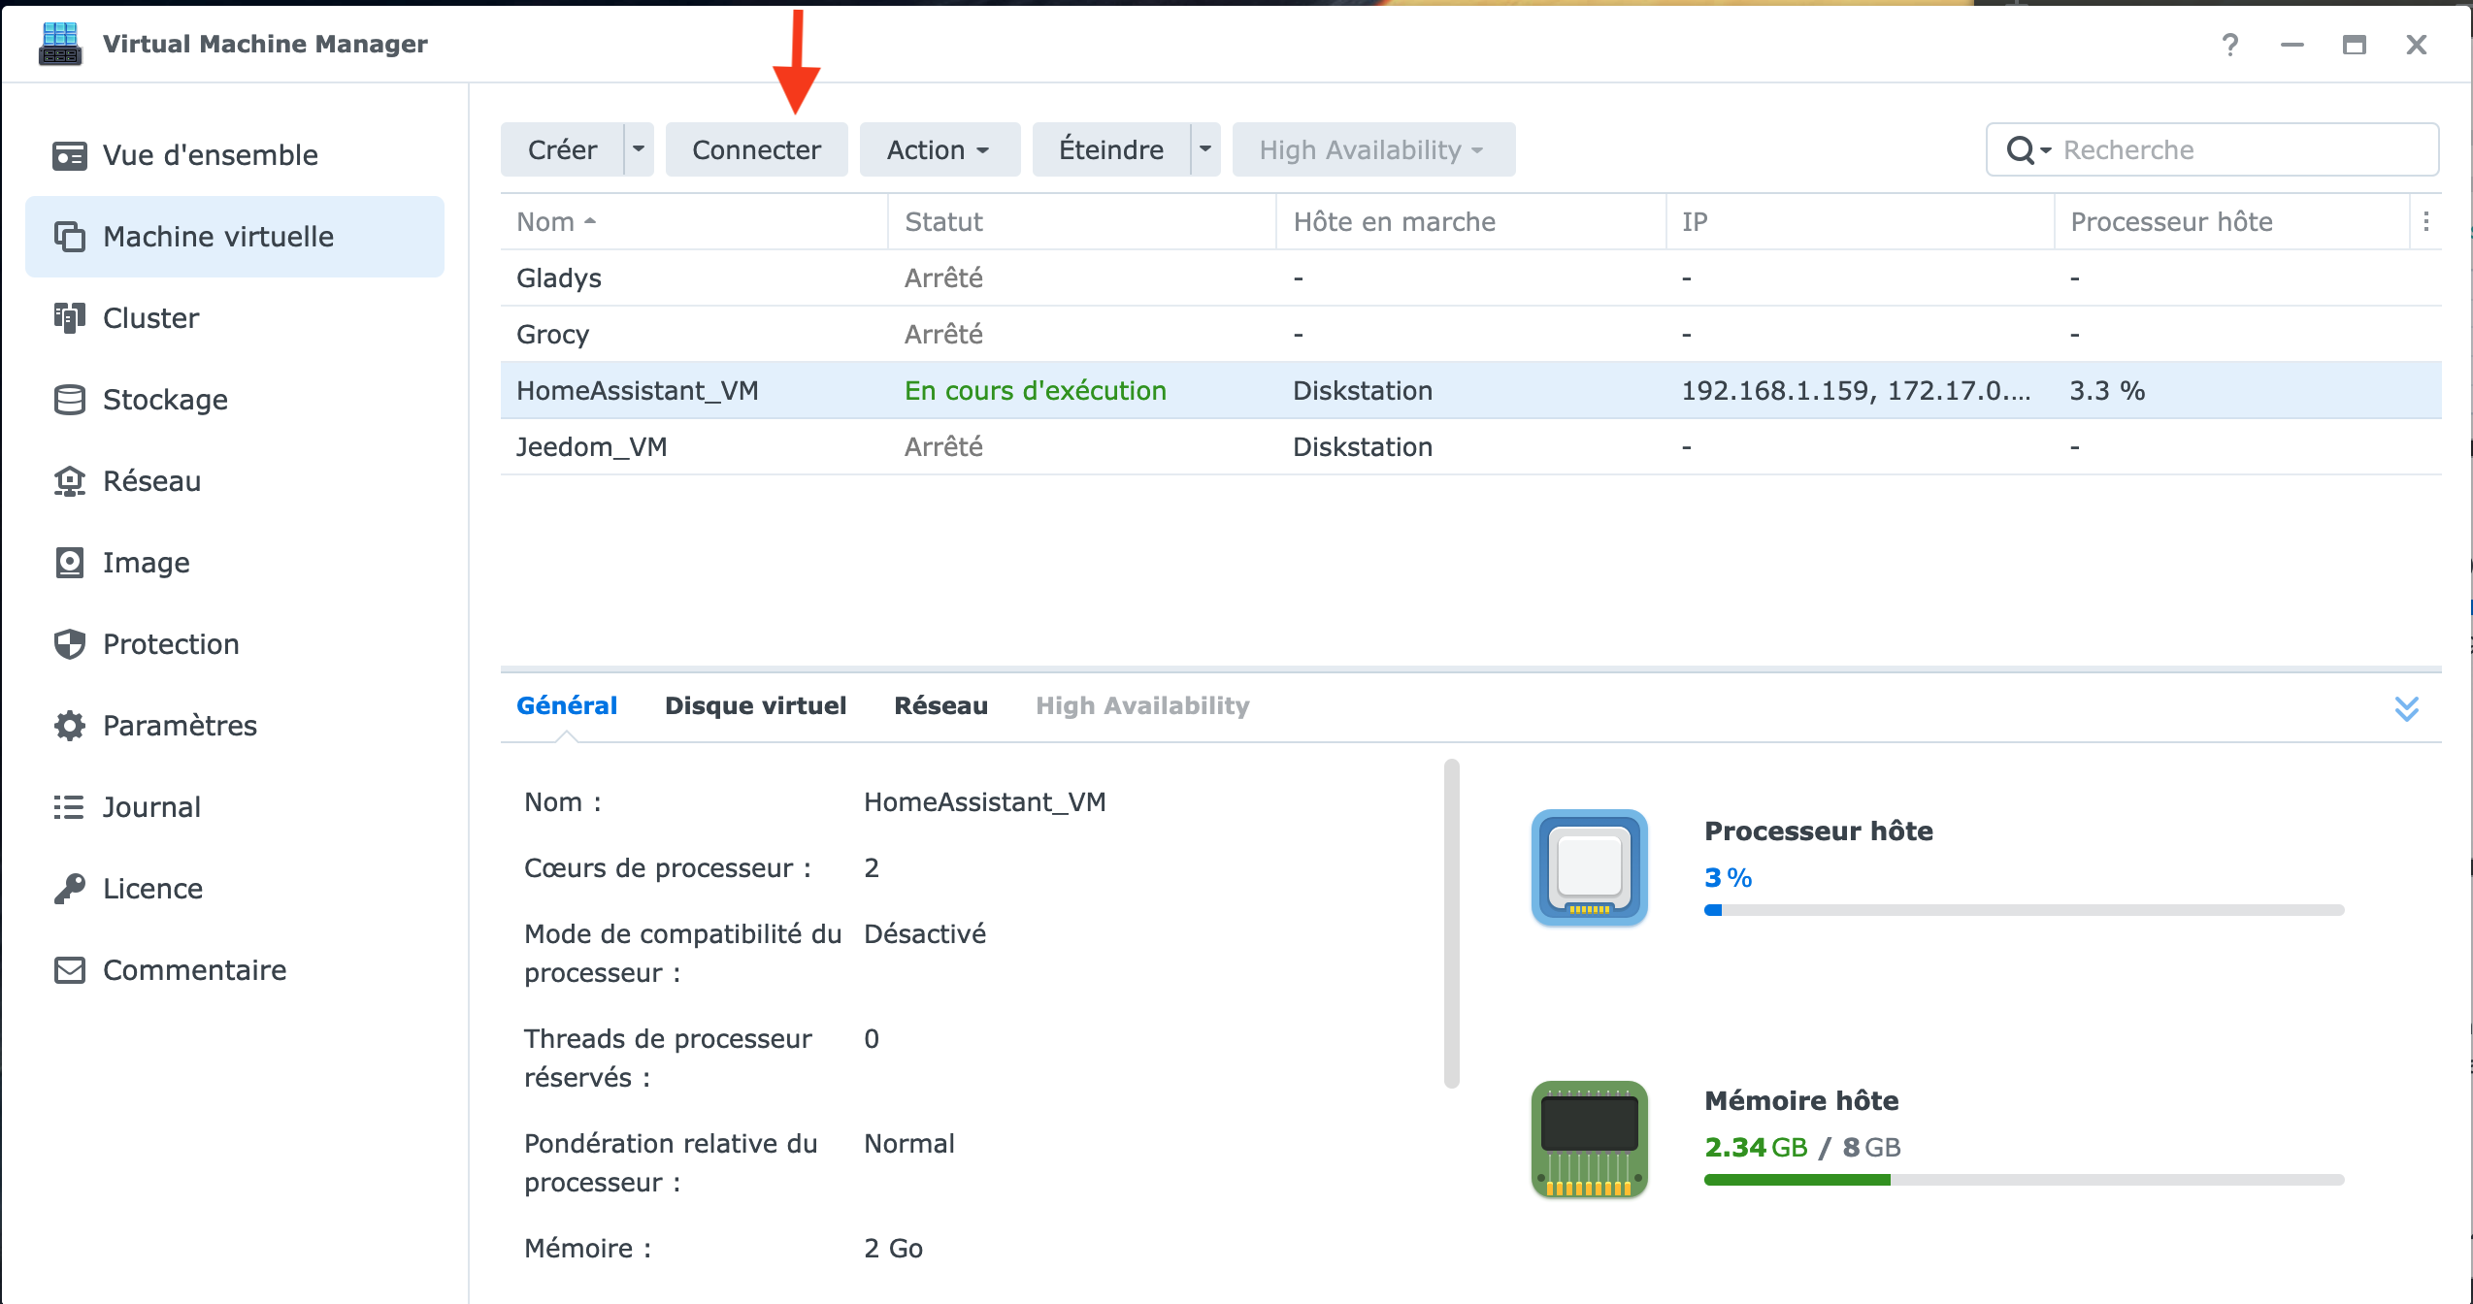
Task: Click the En cours d'exécution status
Action: point(1035,391)
